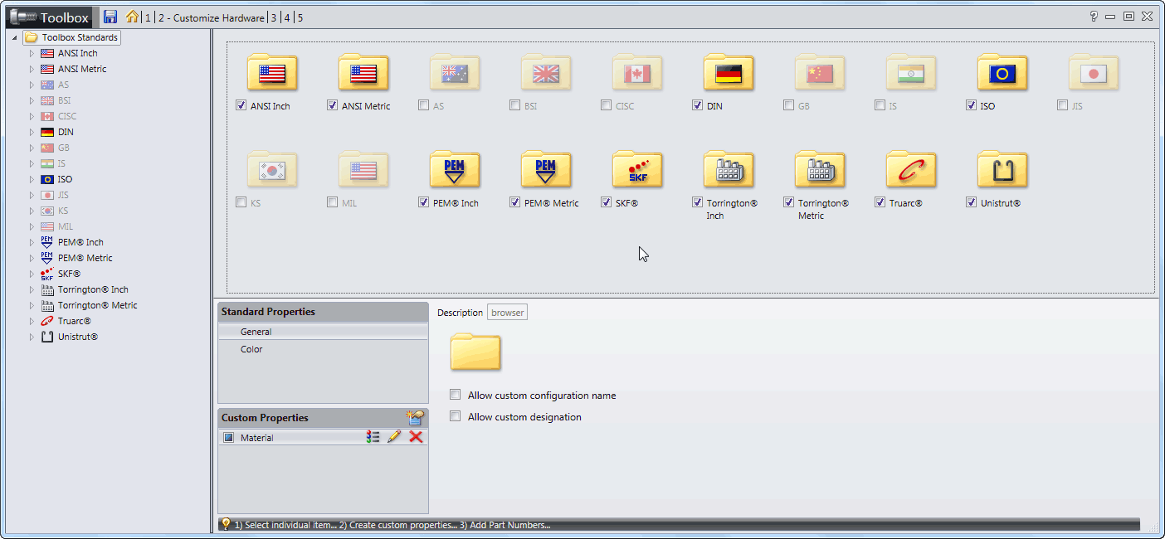Screen dimensions: 1165x539
Task: Expand Truarc node in the tree
Action: click(32, 321)
